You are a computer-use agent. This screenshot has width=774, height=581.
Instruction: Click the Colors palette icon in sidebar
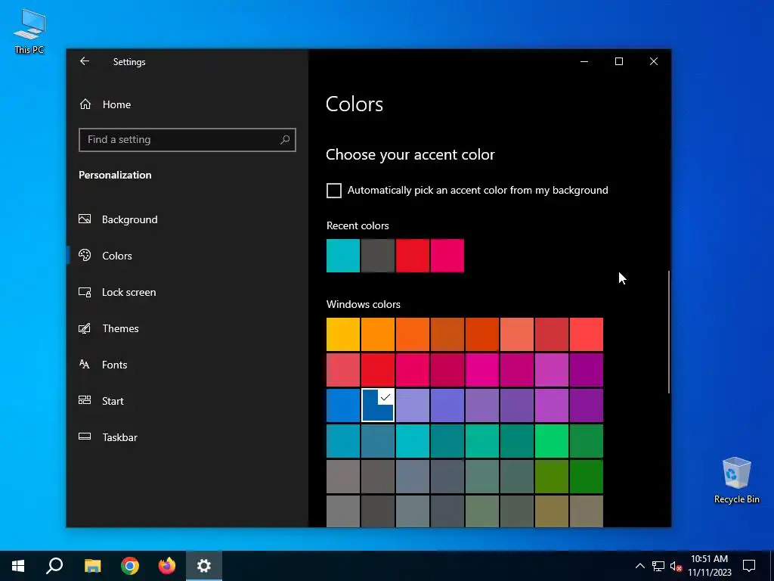click(x=85, y=255)
